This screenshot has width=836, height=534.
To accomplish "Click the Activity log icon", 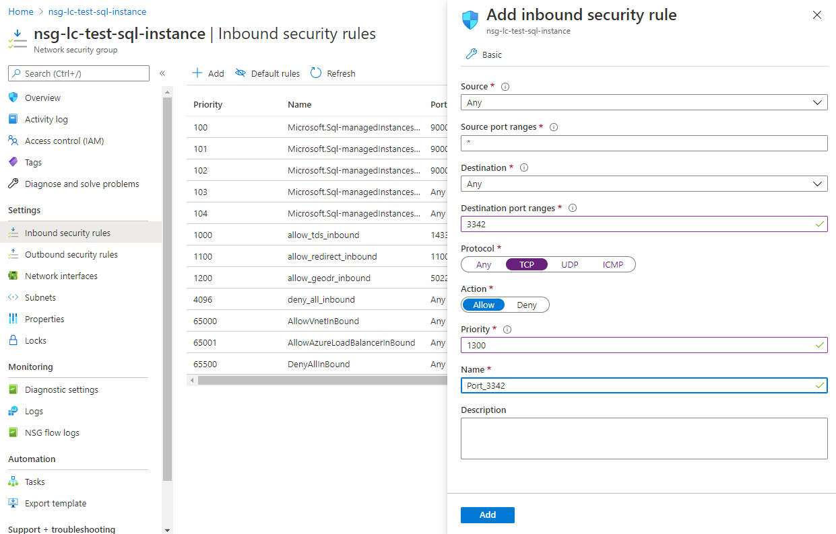I will coord(13,119).
